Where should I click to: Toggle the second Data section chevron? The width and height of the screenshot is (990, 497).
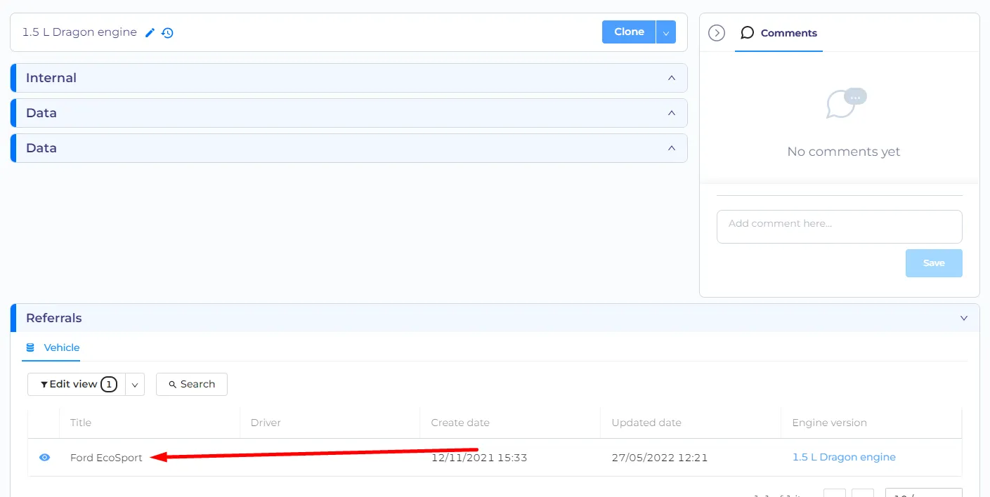point(672,148)
